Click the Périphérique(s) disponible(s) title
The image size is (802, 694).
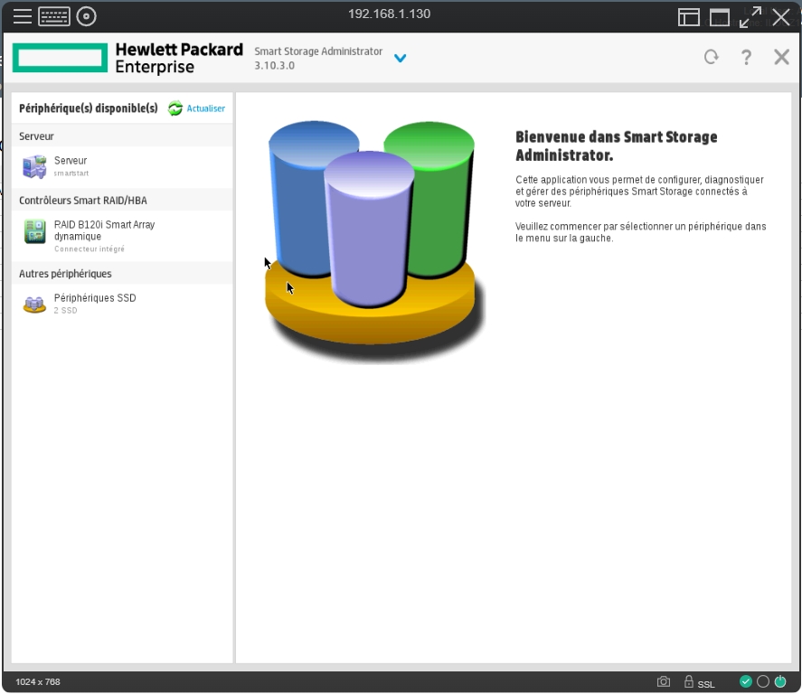(89, 108)
